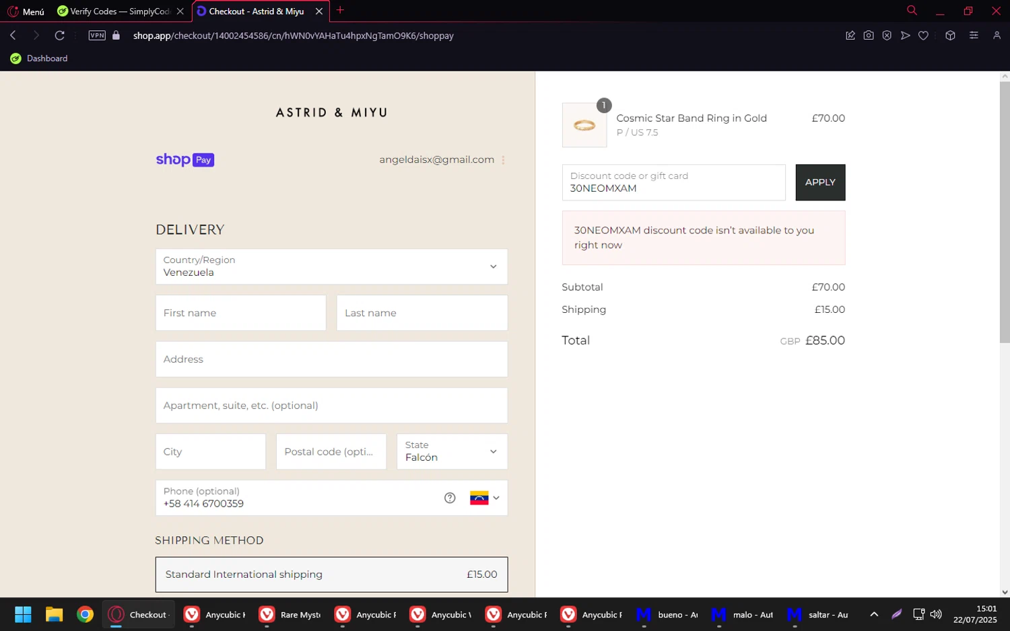The width and height of the screenshot is (1010, 631).
Task: Click the Last name field
Action: click(x=422, y=313)
